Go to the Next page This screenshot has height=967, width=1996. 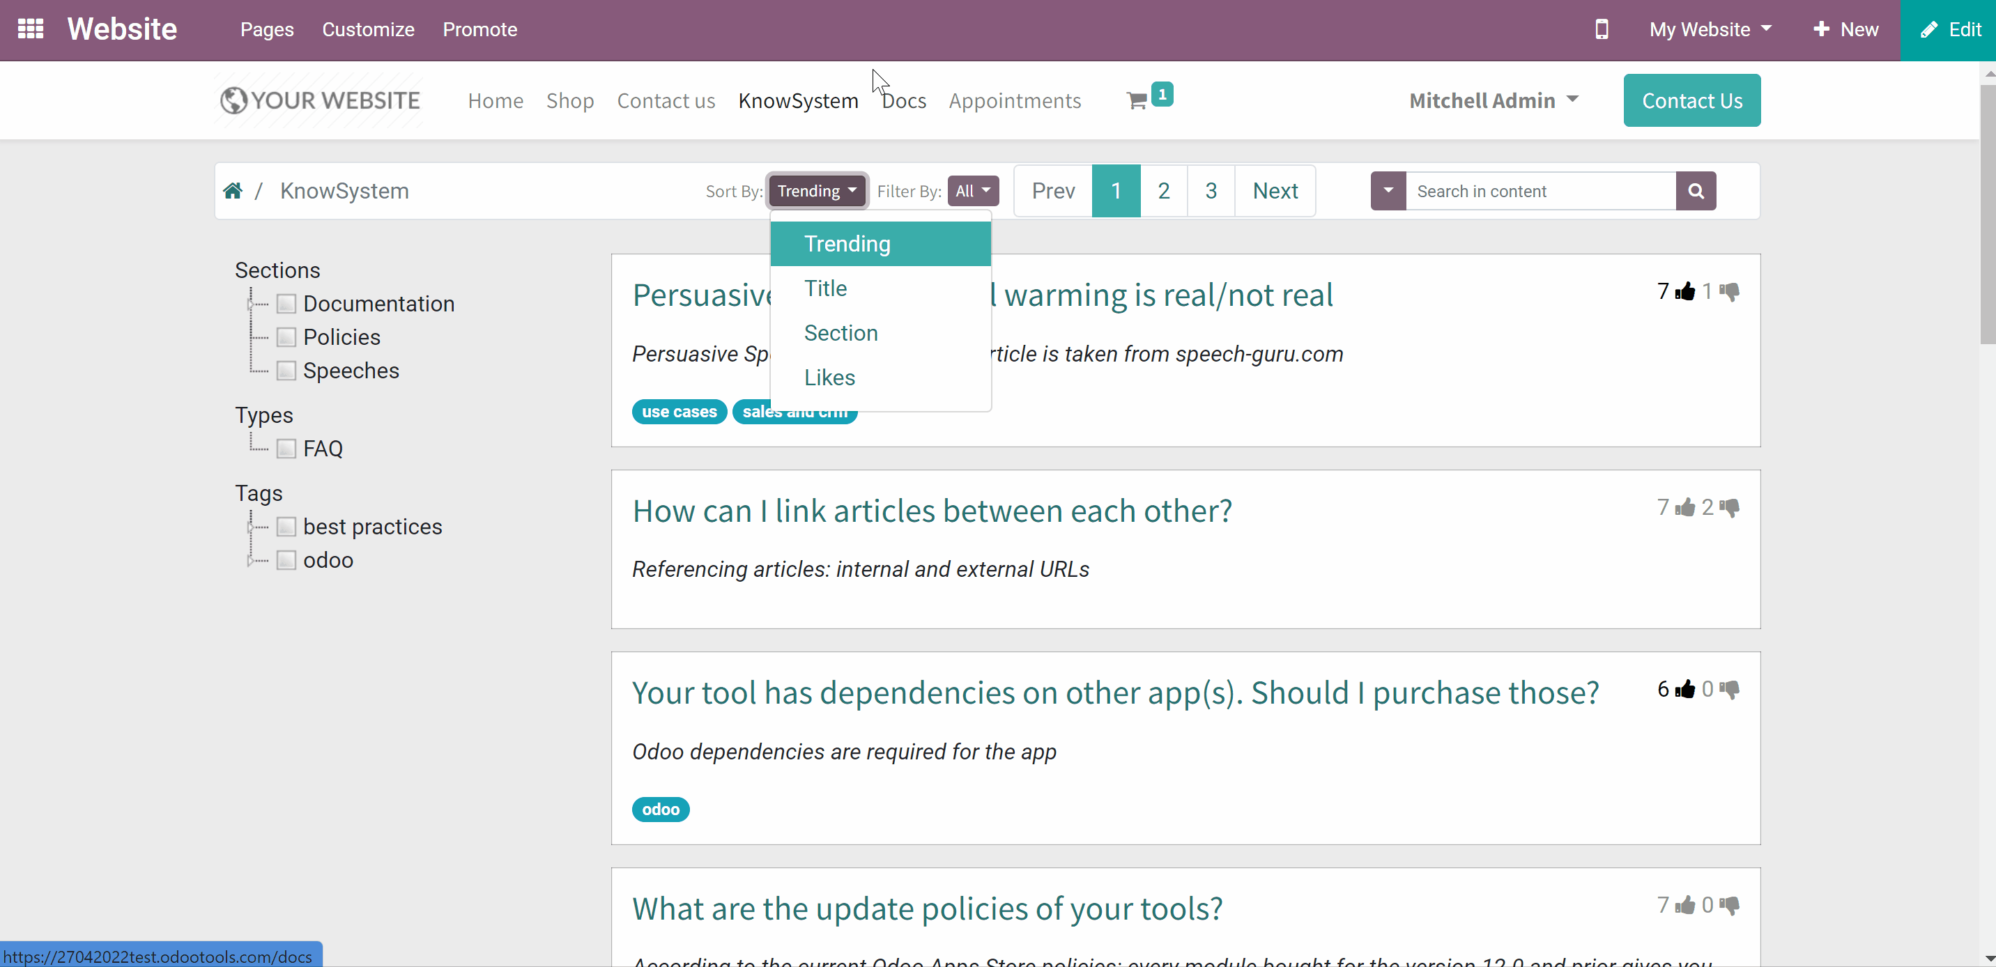tap(1275, 191)
